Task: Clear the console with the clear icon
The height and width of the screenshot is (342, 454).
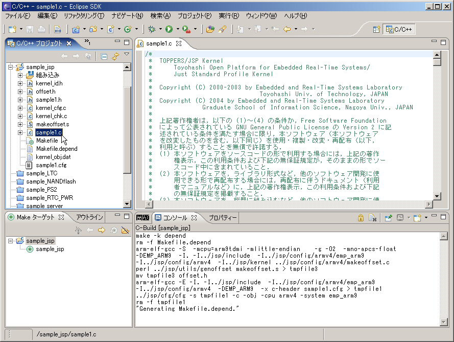Action: 373,218
